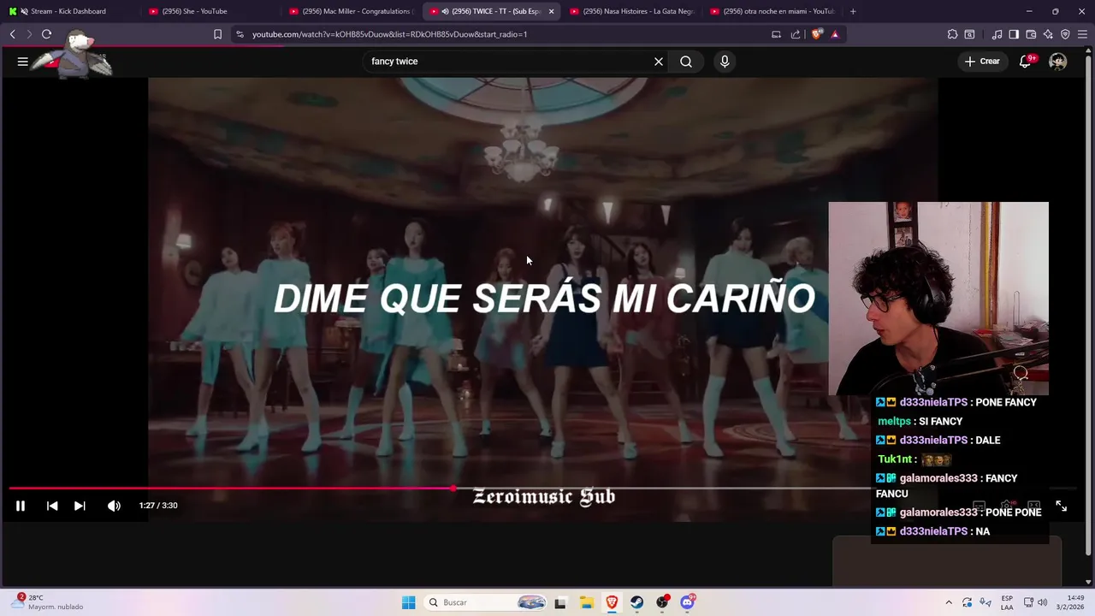Open browser extensions puzzle icon
The image size is (1095, 616).
click(952, 34)
